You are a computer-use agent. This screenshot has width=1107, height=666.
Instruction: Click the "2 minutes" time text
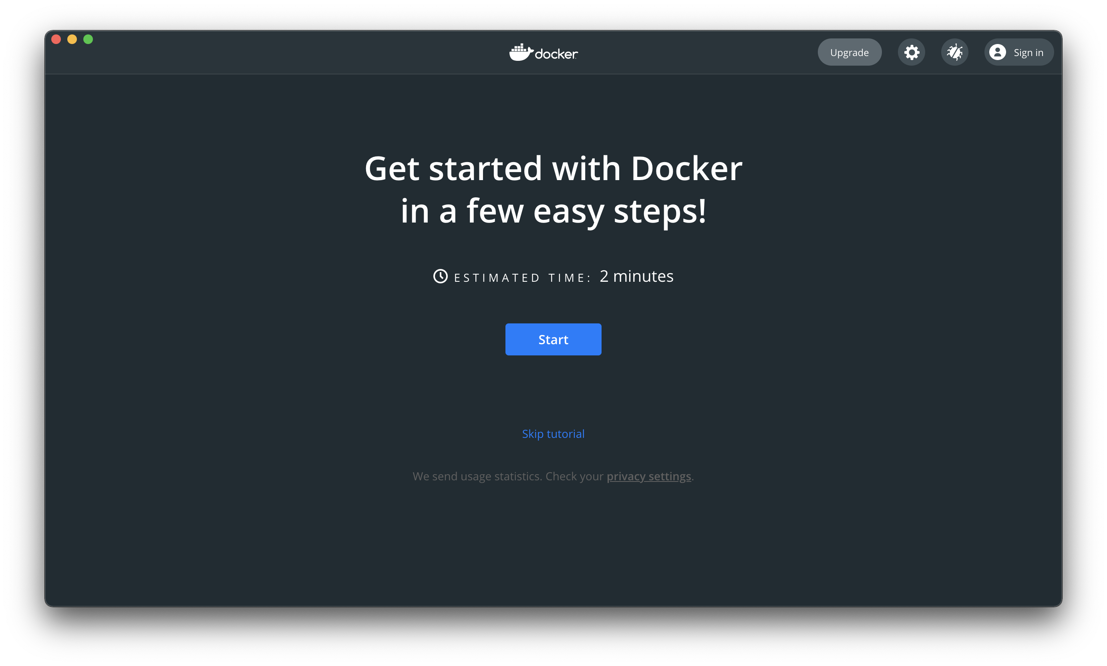point(636,277)
